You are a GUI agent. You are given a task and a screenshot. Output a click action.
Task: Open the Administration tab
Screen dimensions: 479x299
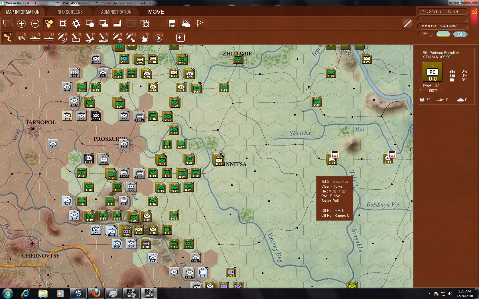point(116,12)
